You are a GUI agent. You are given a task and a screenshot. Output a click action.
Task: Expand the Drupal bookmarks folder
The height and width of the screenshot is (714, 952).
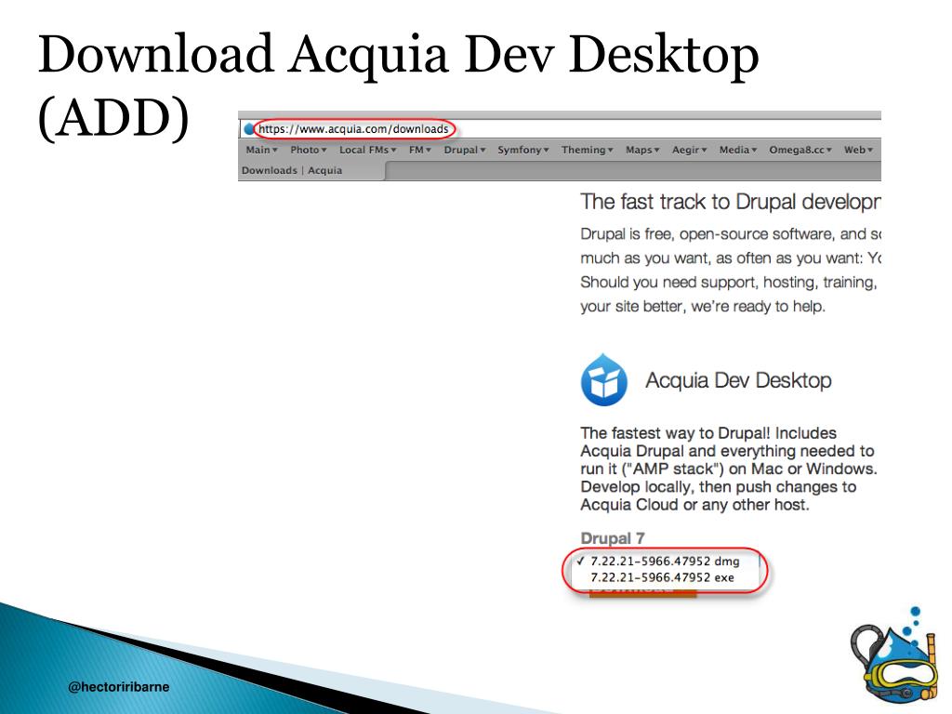pos(465,150)
